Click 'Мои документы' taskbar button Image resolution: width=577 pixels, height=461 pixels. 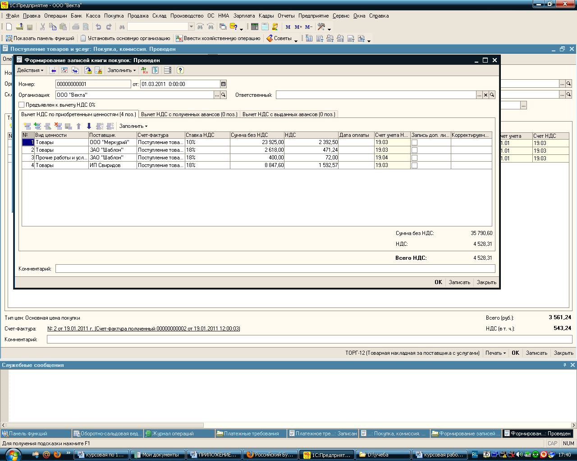click(157, 455)
